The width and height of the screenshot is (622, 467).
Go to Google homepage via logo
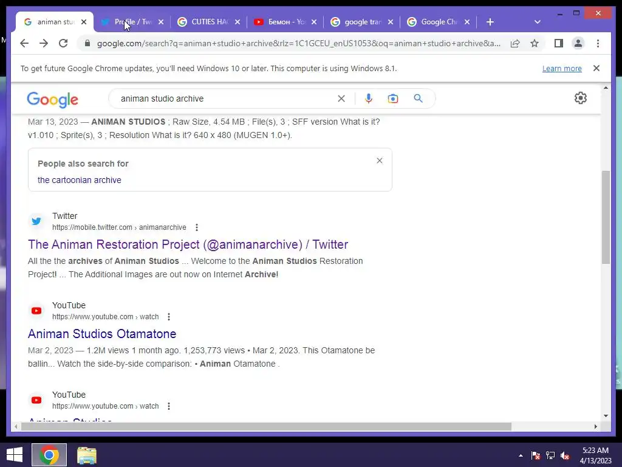pyautogui.click(x=52, y=100)
